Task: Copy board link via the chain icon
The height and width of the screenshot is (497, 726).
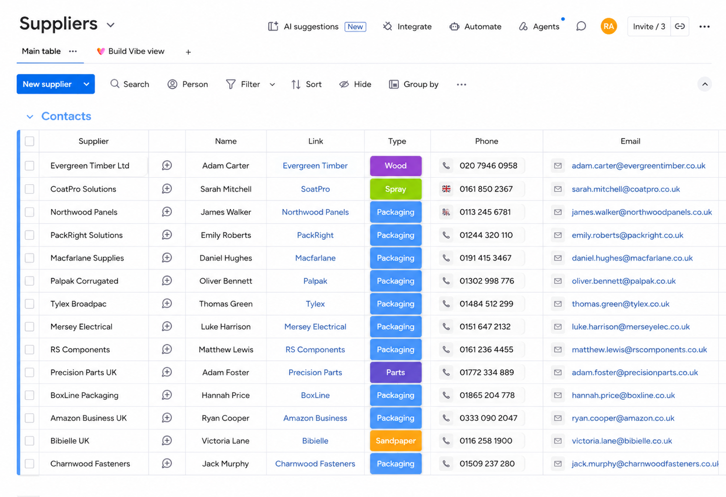Action: [680, 26]
